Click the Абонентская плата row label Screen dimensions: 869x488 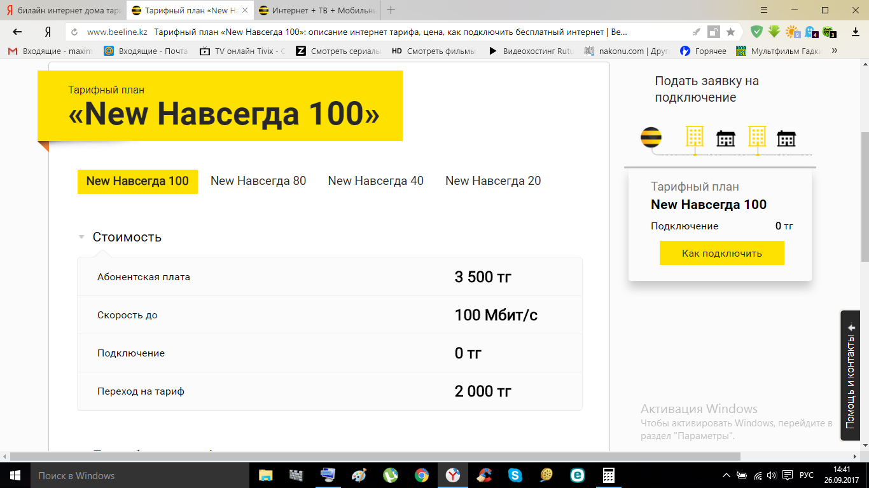[144, 277]
